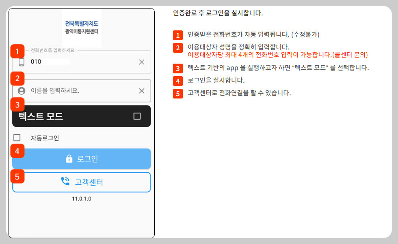Clear the name field using the X icon
Screen dimensions: 398x244
point(142,91)
